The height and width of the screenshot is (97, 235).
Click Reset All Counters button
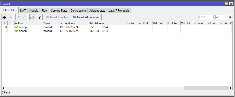click(x=87, y=17)
